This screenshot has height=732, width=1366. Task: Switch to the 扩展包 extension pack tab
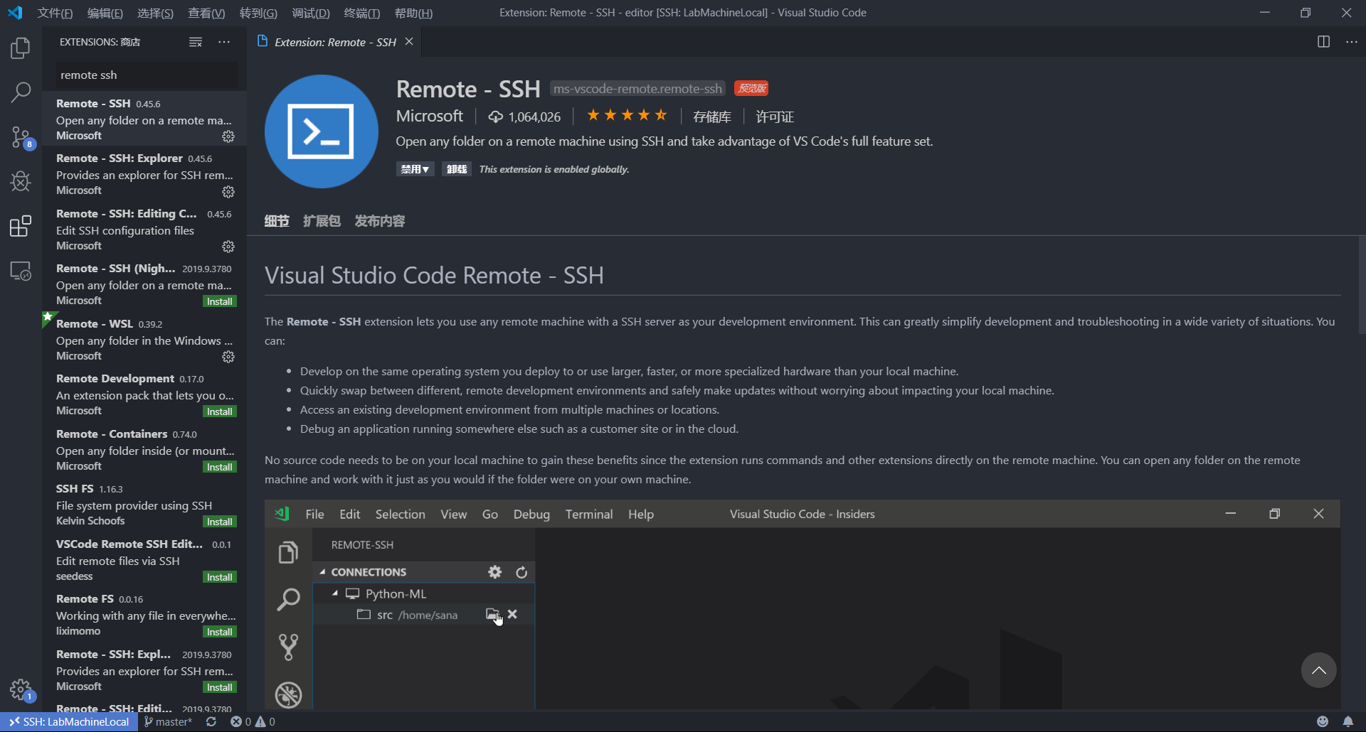322,221
